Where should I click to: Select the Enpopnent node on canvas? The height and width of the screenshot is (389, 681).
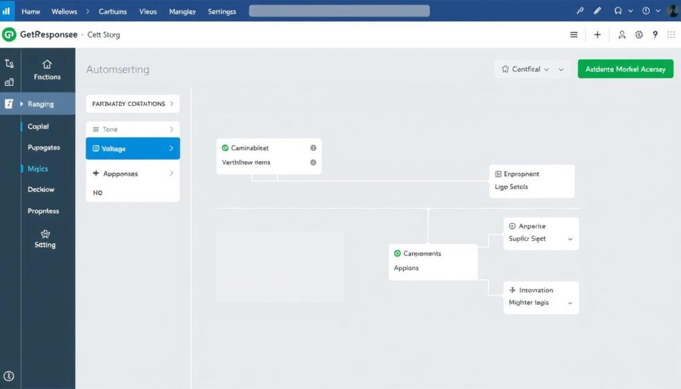531,180
